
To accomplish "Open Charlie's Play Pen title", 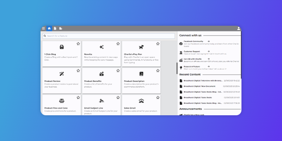I will (x=133, y=54).
